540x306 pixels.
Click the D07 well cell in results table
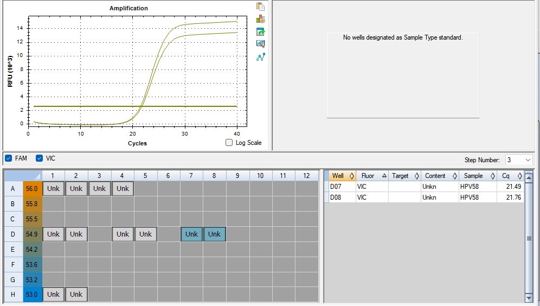point(342,187)
